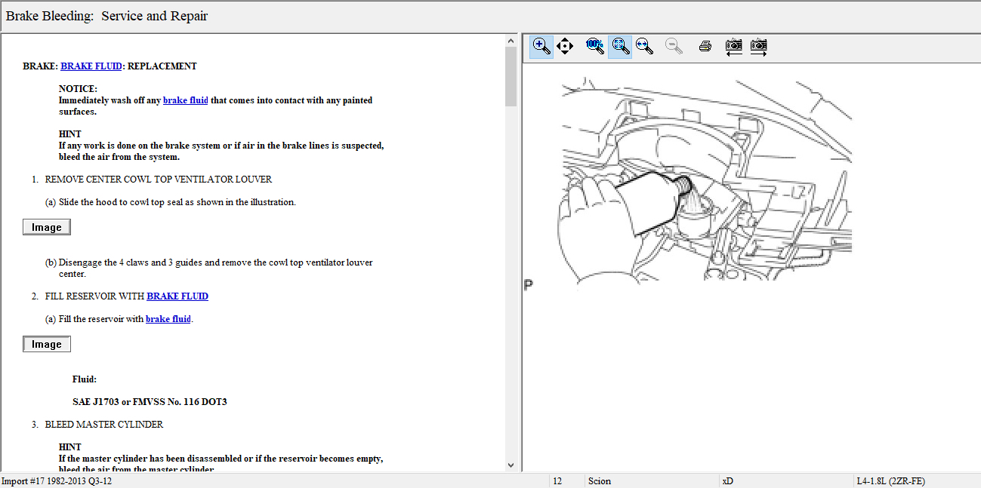The image size is (981, 488).
Task: Click the Scion make in status bar
Action: click(600, 481)
